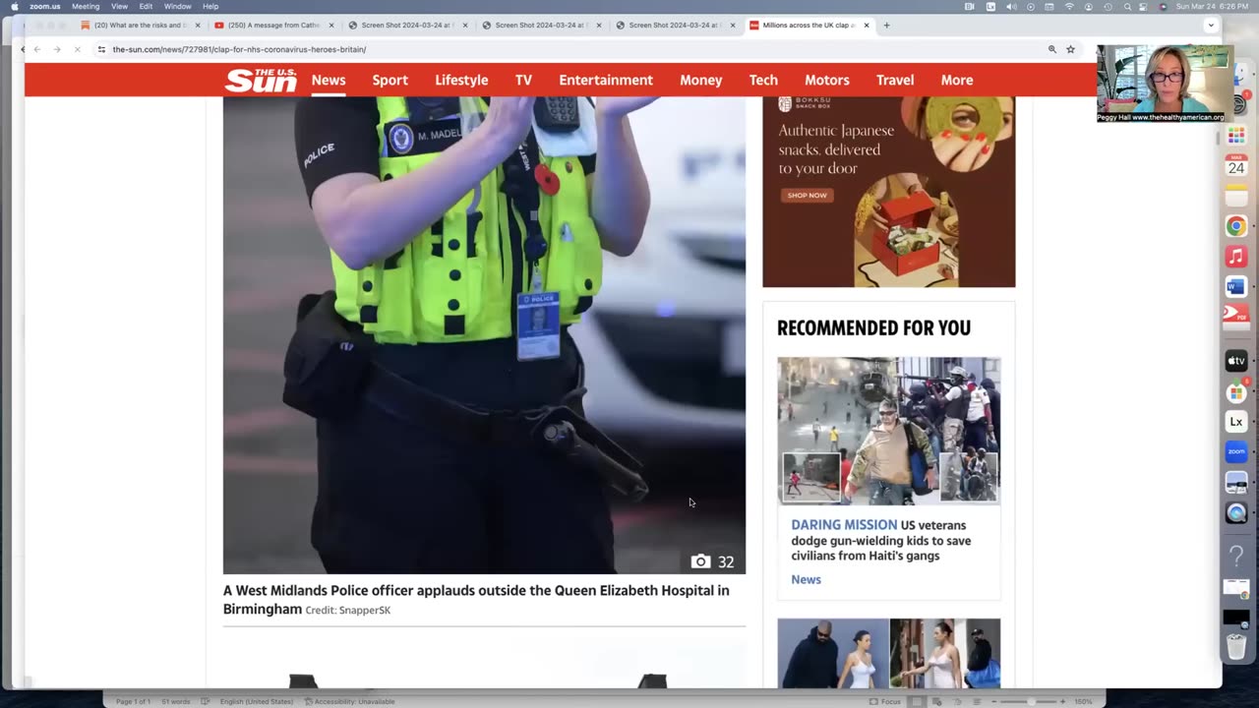Go to the Motors section
This screenshot has width=1259, height=708.
[827, 80]
